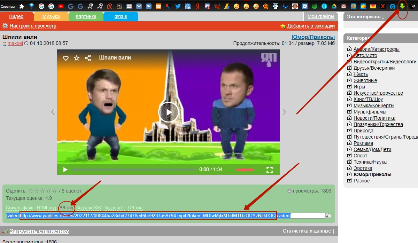Click Загрузить статистику link
Viewport: 418px width, 243px height.
pyautogui.click(x=39, y=231)
